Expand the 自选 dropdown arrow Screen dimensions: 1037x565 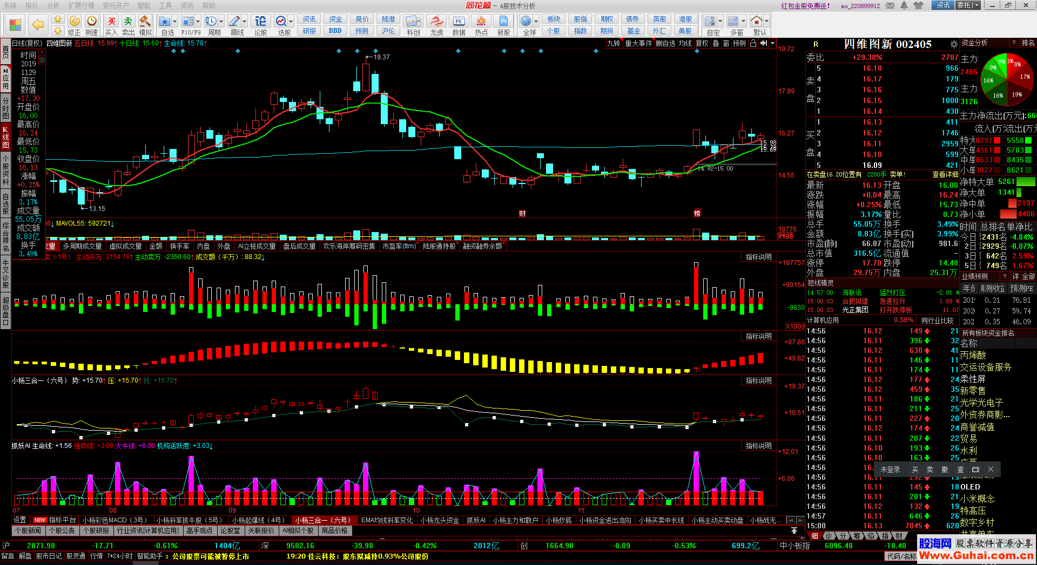174,22
